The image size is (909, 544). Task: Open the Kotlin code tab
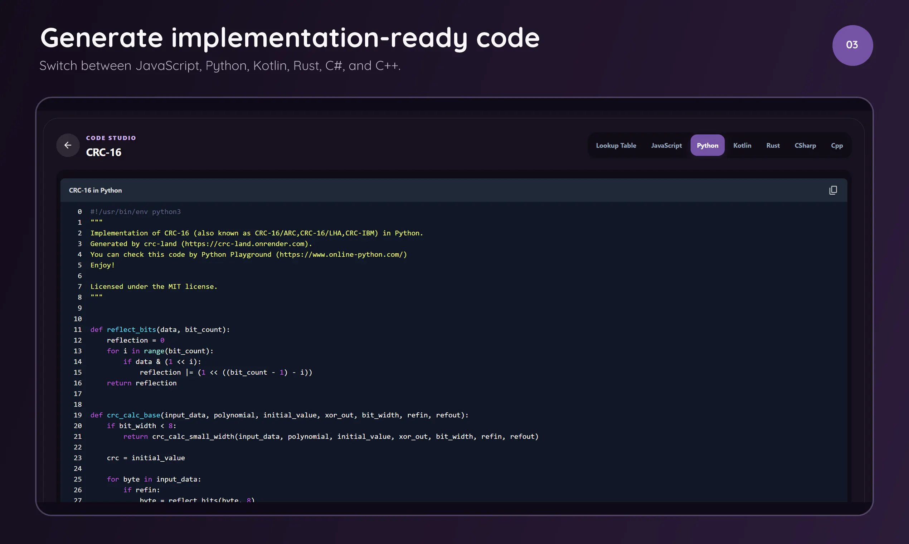click(x=742, y=145)
